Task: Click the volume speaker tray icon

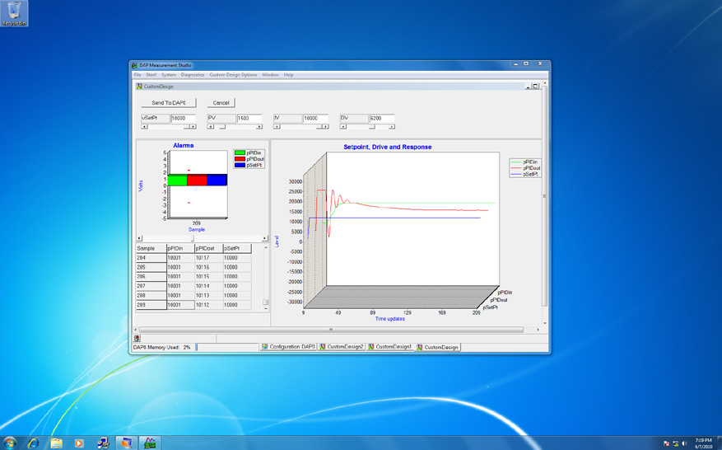Action: [684, 443]
